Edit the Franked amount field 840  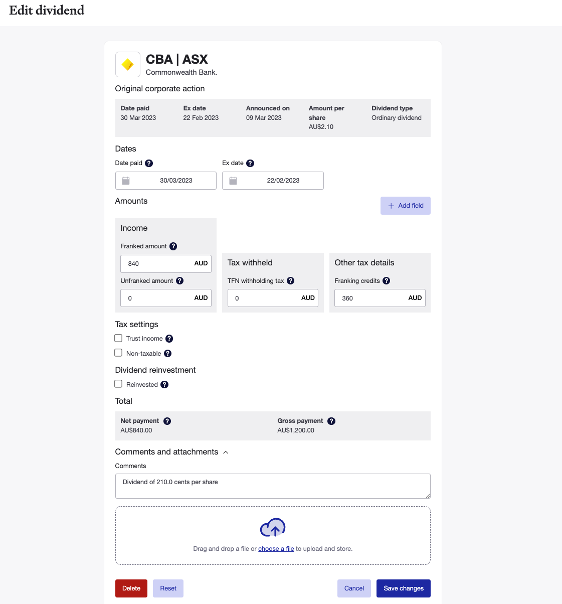click(166, 263)
